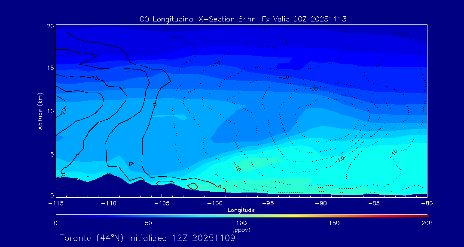
Task: Click the "-30" dotted contour label
Action: coord(314,88)
